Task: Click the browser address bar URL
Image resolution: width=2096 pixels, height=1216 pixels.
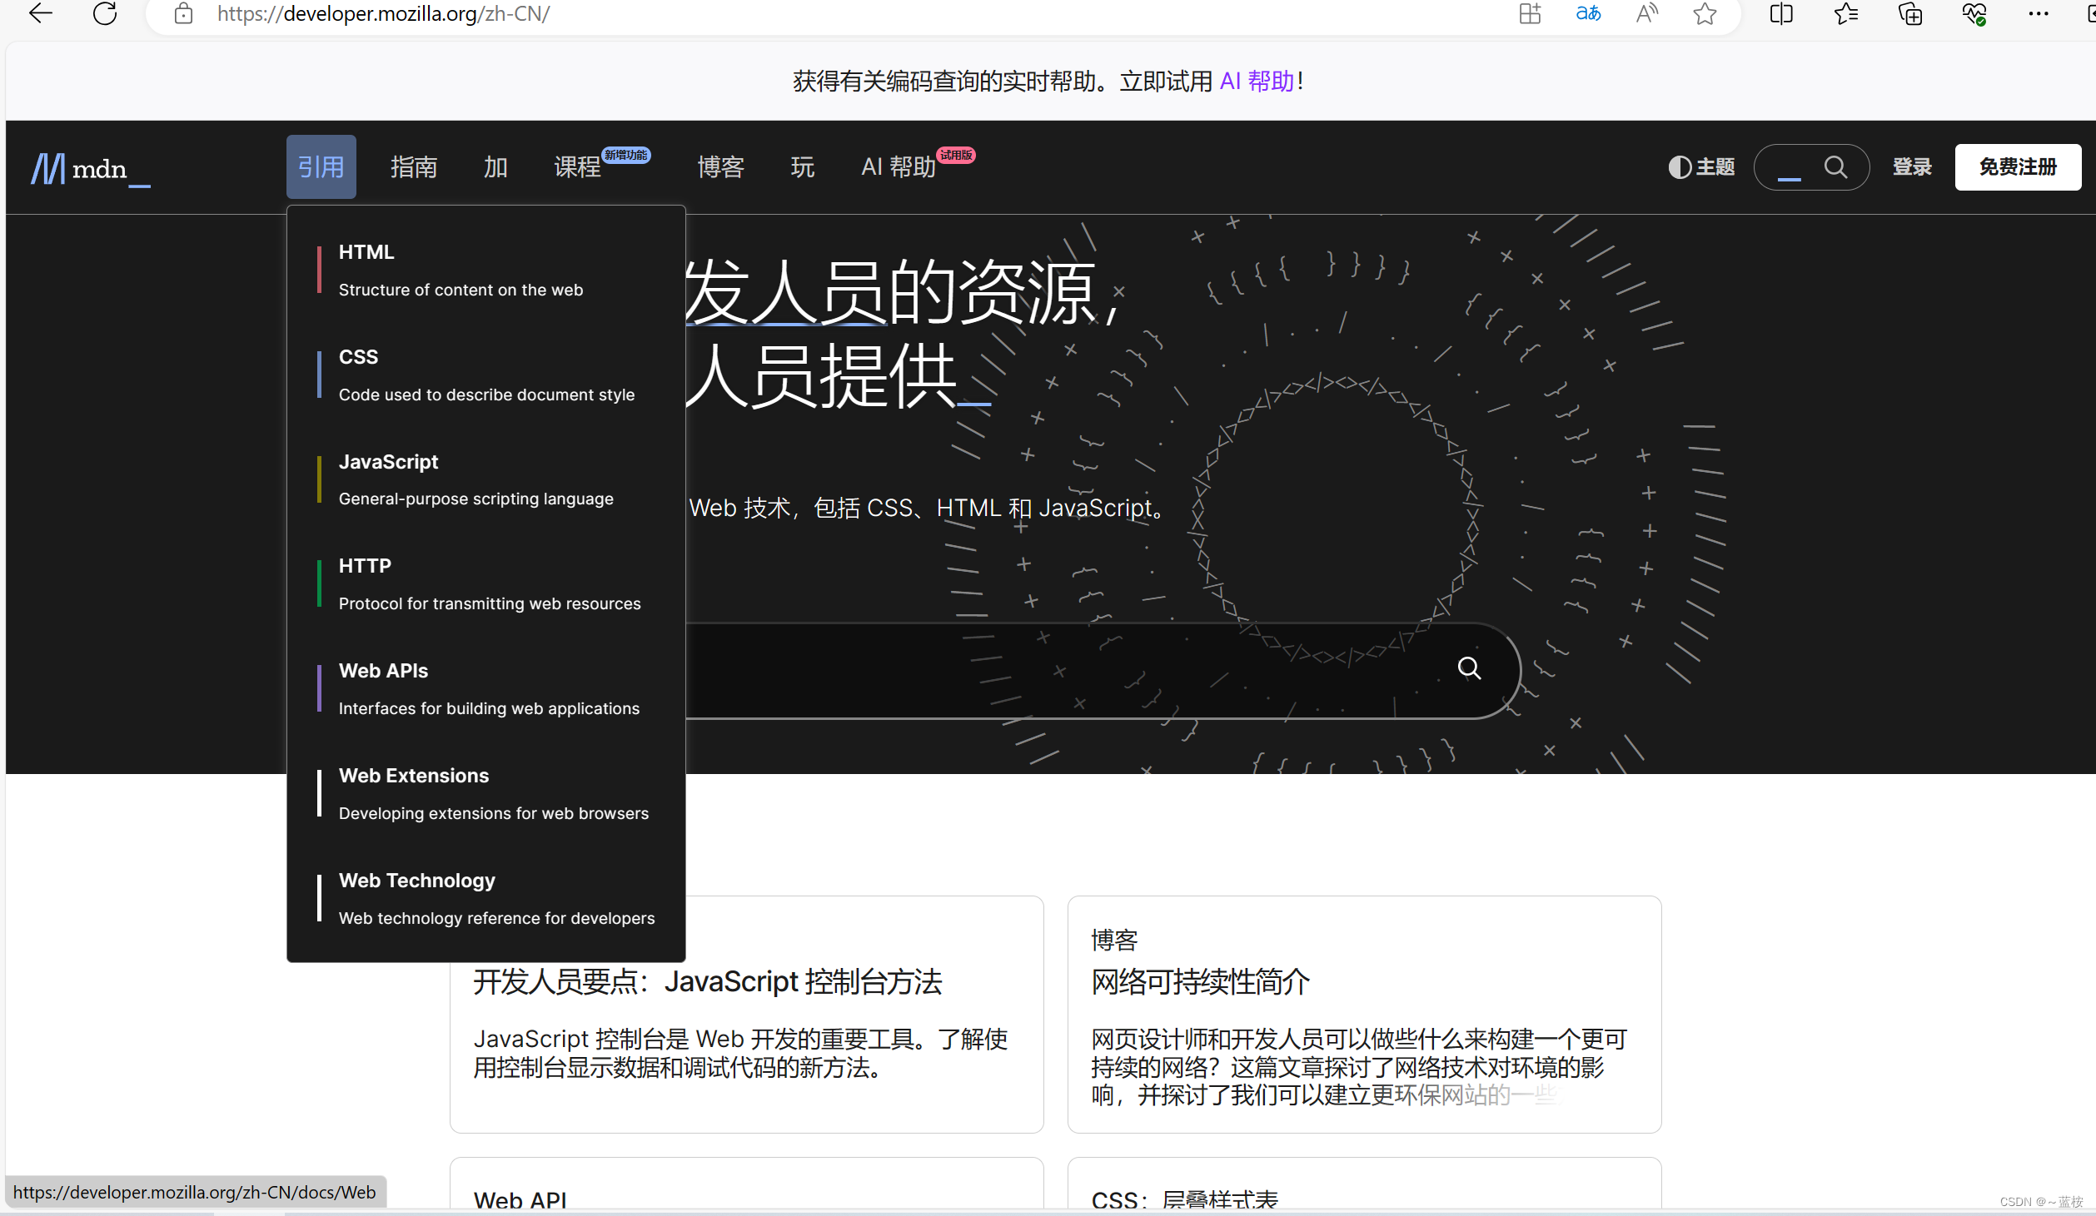Action: (383, 13)
